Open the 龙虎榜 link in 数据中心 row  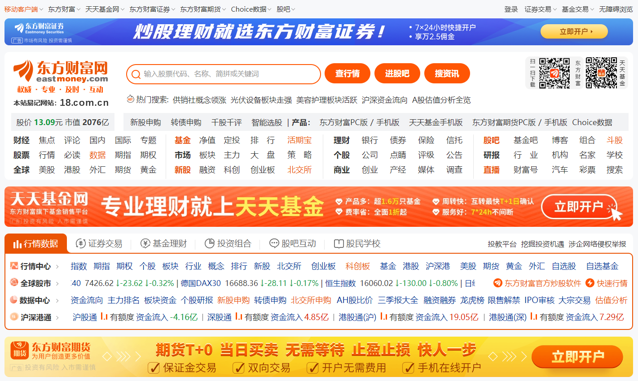coord(472,300)
